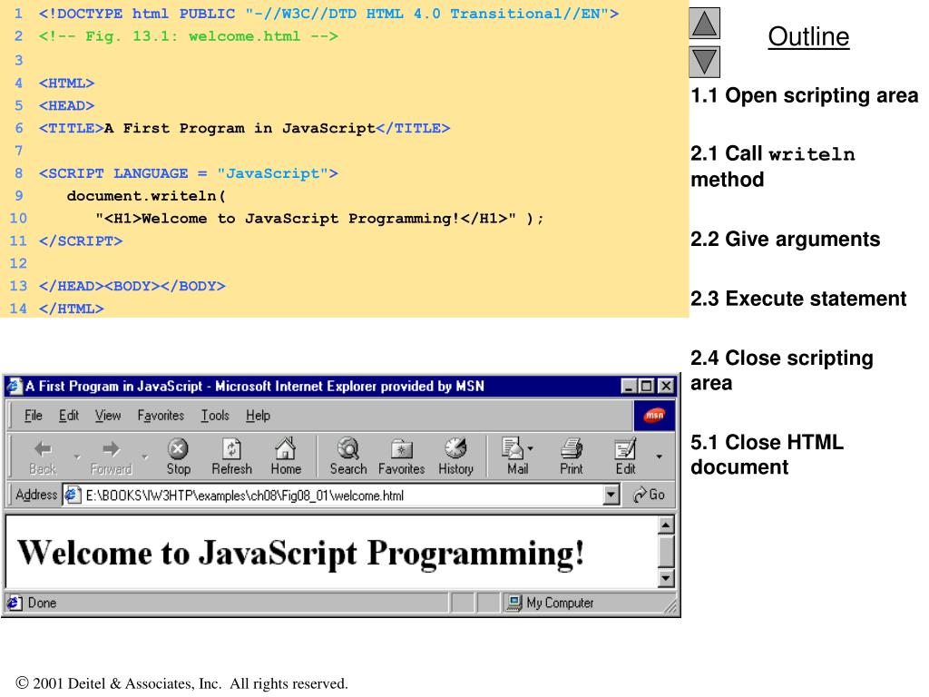Open the Edit menu in the menu bar
929x697 pixels.
(69, 416)
